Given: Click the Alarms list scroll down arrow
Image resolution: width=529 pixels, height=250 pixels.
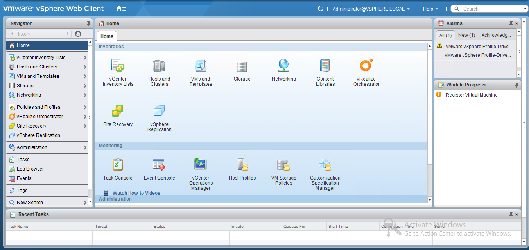Looking at the screenshot, I should click(x=519, y=74).
